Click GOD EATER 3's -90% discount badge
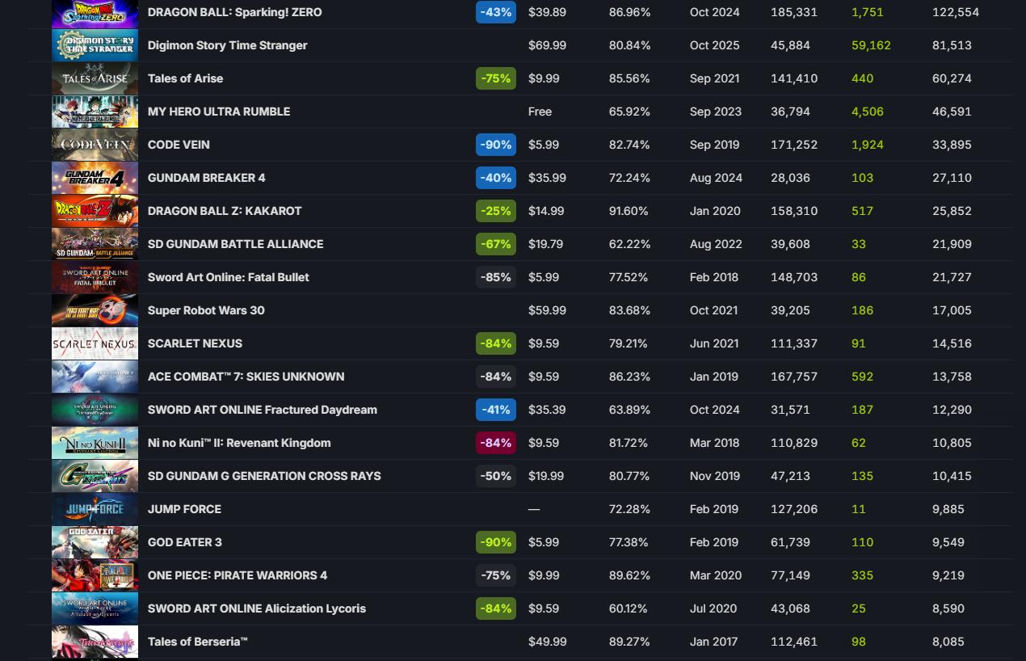Image resolution: width=1026 pixels, height=661 pixels. coord(495,542)
